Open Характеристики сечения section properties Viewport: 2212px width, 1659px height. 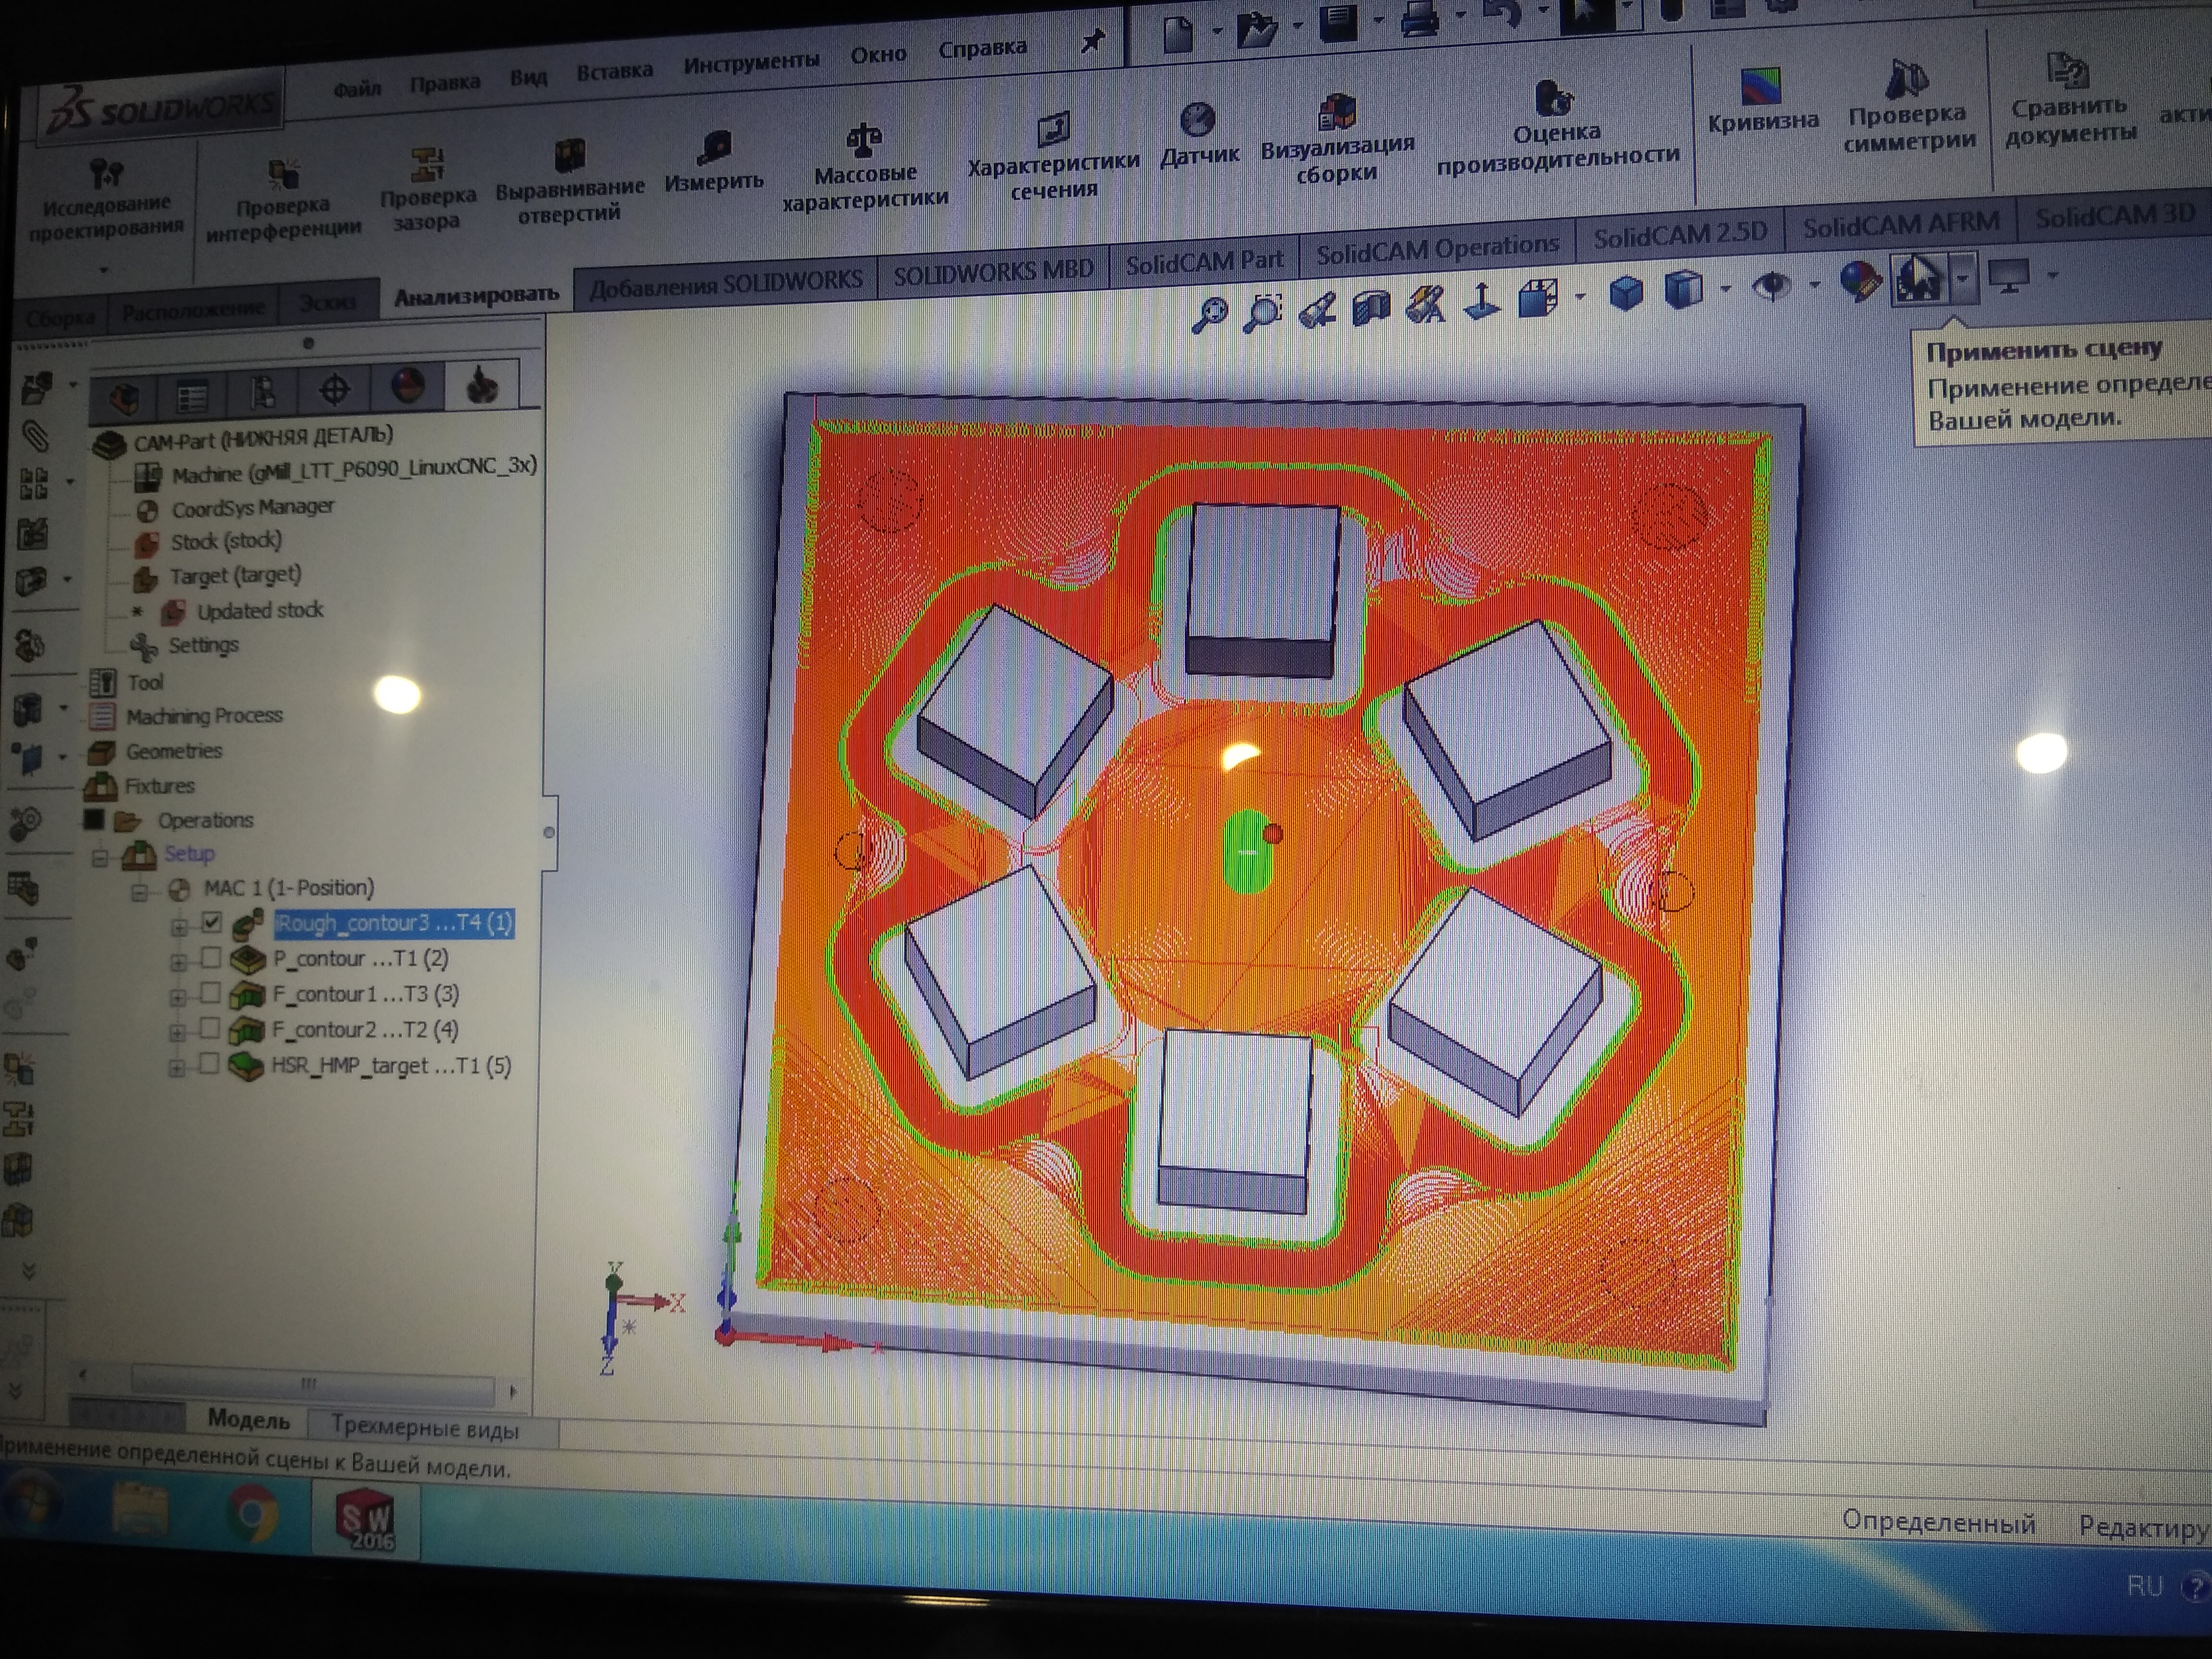coord(1053,130)
